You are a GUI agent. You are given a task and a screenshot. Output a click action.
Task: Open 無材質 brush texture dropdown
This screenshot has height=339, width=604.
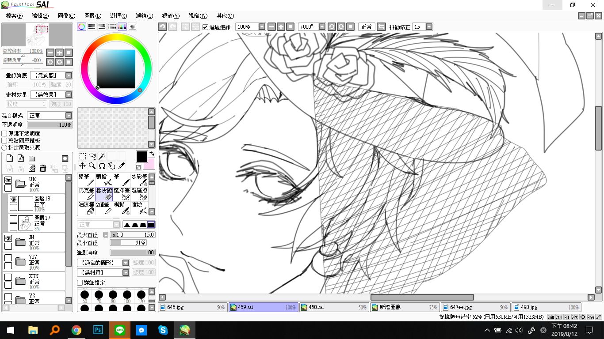tap(126, 272)
